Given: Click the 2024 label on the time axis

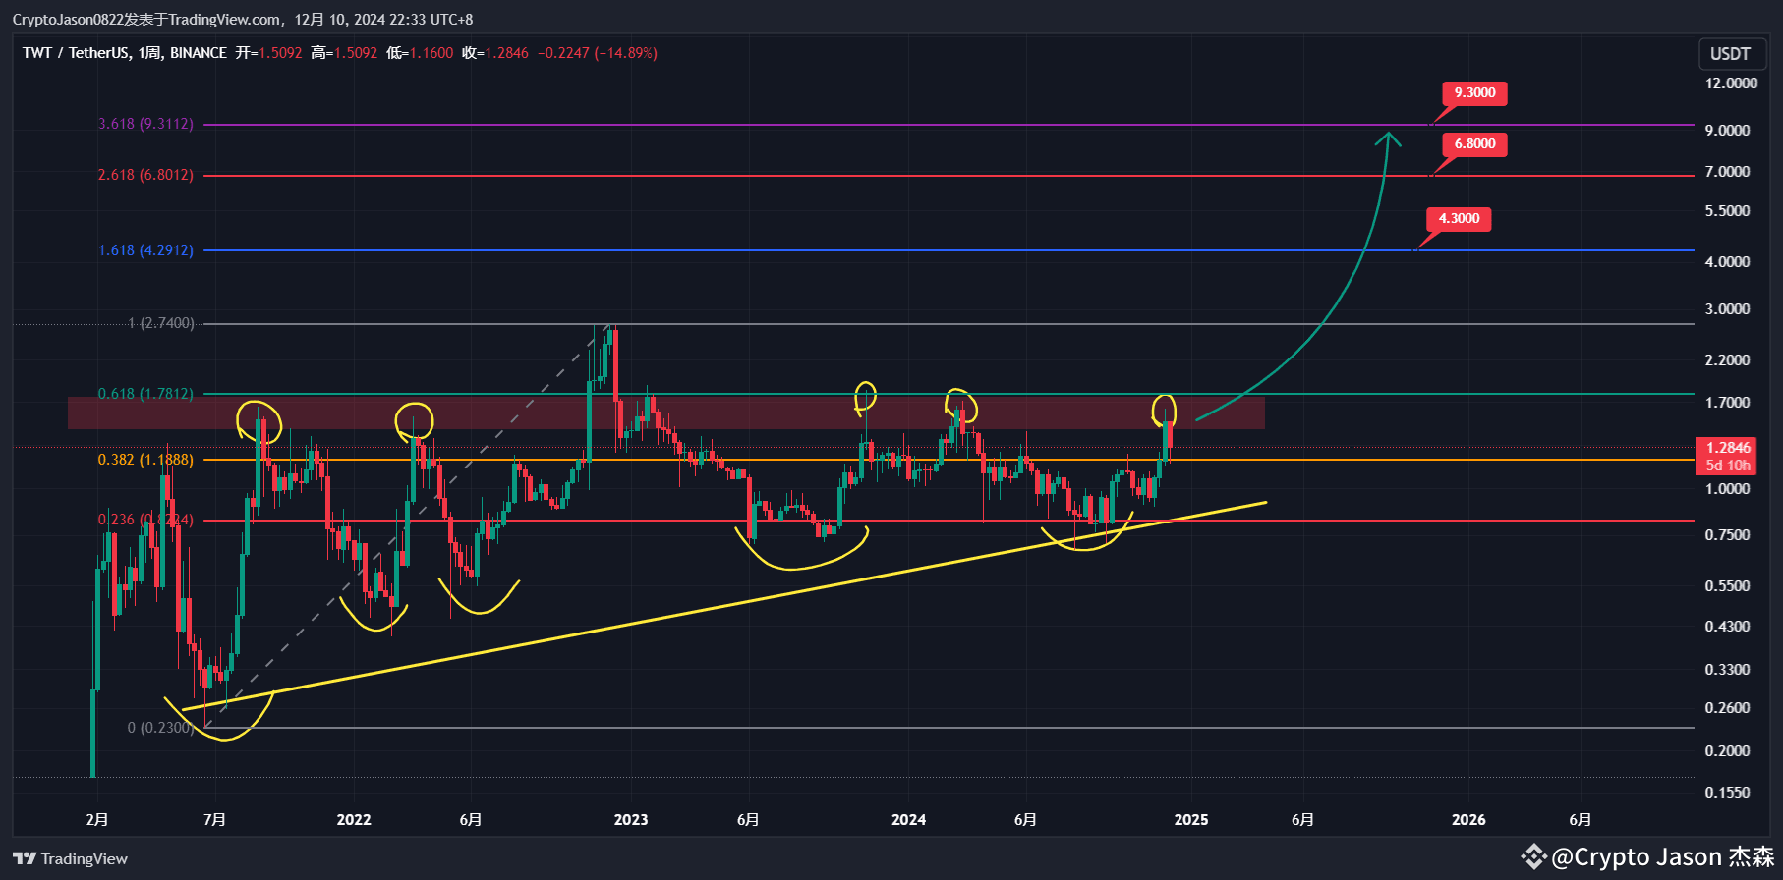Looking at the screenshot, I should (908, 820).
